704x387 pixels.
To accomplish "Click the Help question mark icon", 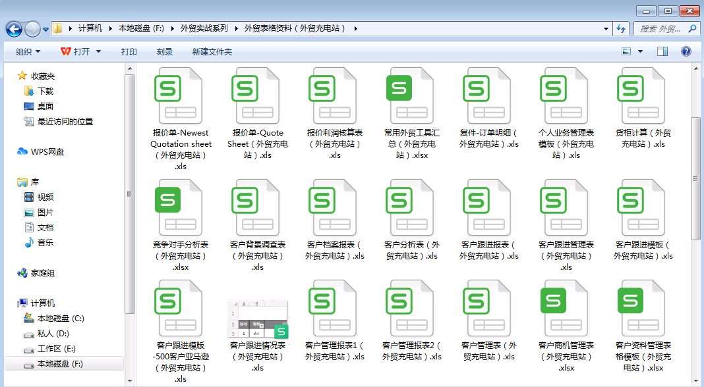I will [686, 51].
